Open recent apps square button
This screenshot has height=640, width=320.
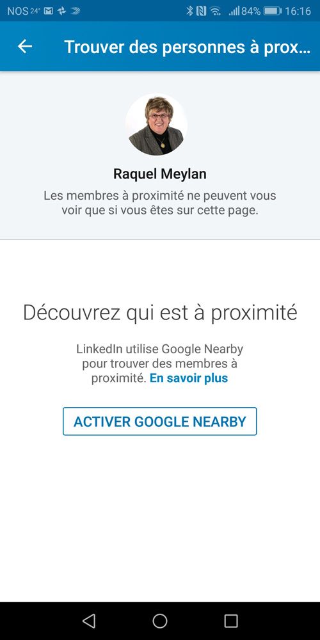[231, 621]
